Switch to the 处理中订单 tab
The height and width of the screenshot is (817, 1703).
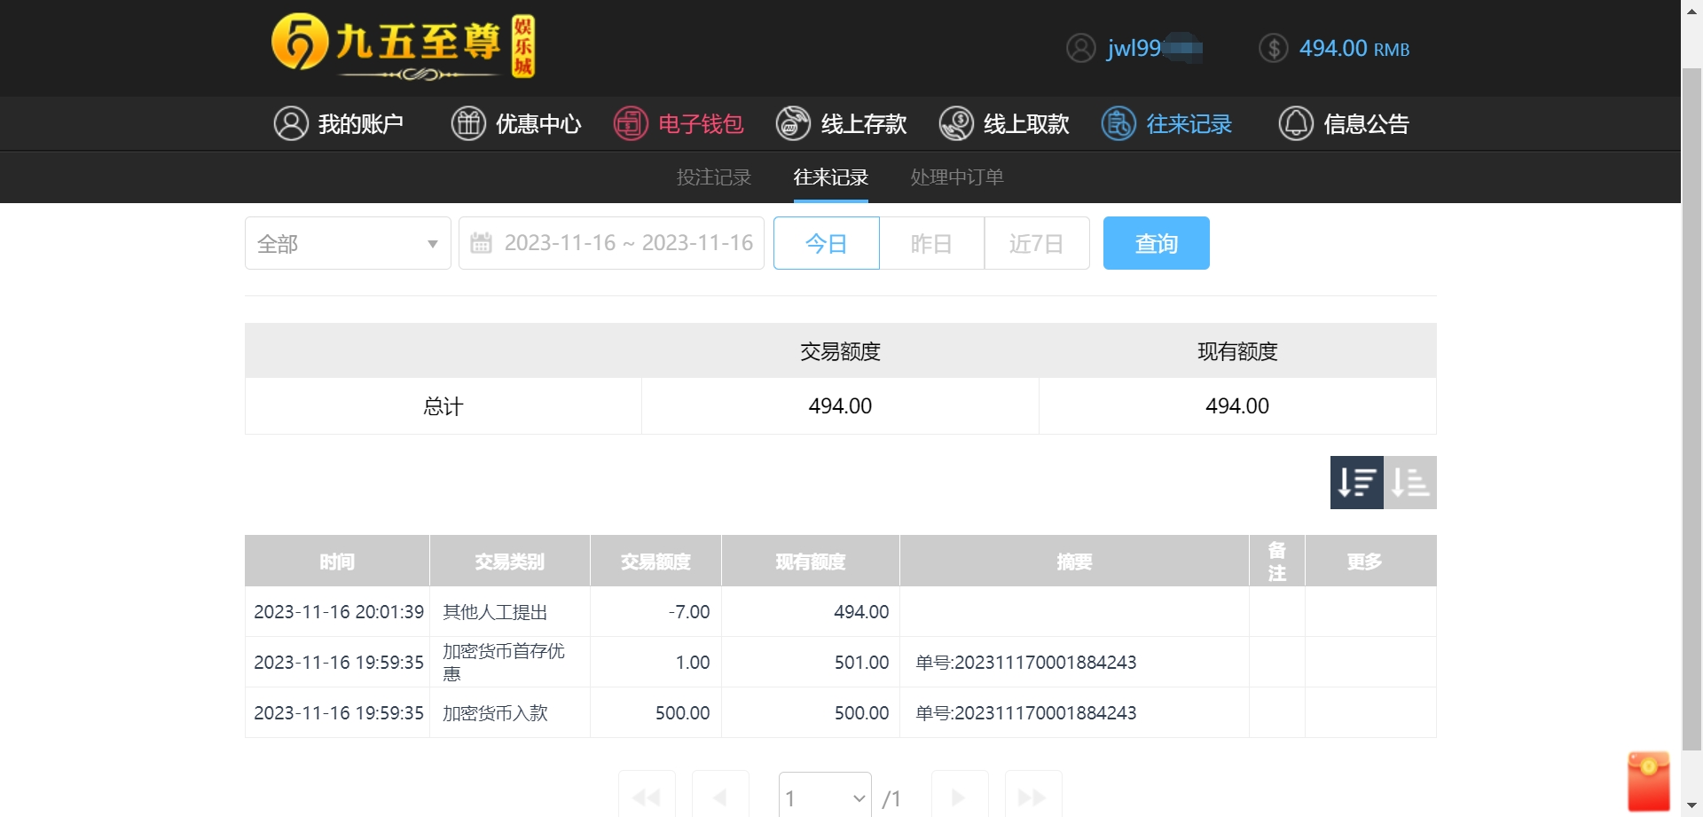(957, 177)
